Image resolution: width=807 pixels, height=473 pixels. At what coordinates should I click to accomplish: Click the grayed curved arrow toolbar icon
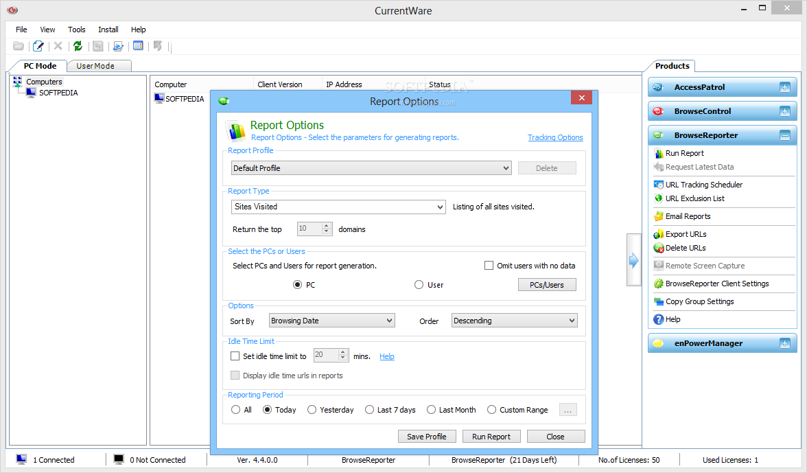(158, 46)
